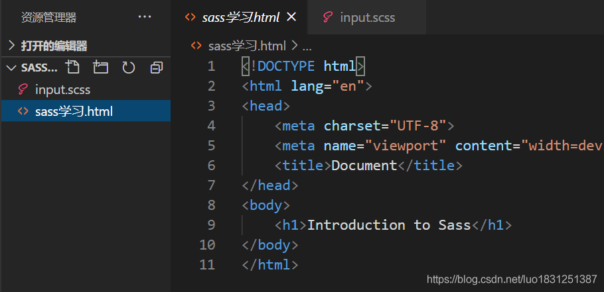Click the HTML icon beside sass学习.html in tree

pyautogui.click(x=23, y=111)
